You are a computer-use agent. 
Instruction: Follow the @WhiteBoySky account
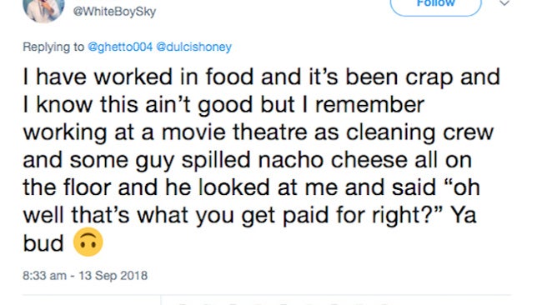pyautogui.click(x=436, y=5)
